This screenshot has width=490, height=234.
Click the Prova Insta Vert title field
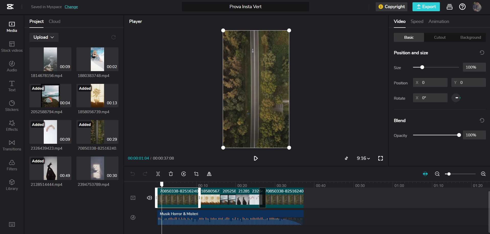click(x=246, y=7)
